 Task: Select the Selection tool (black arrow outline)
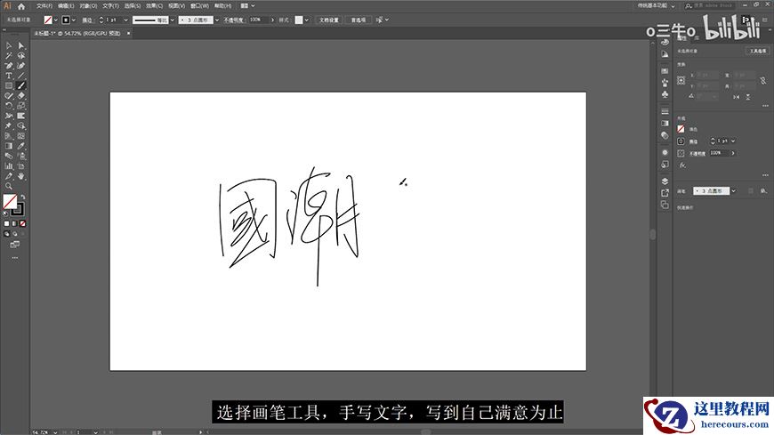(9, 45)
